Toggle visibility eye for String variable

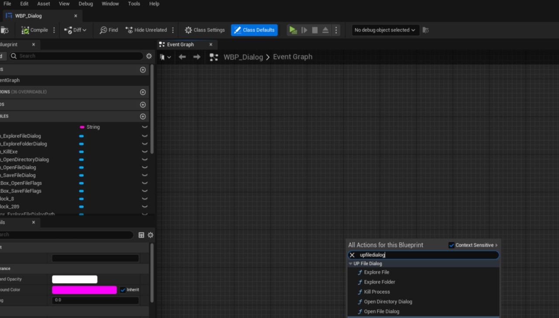tap(145, 127)
